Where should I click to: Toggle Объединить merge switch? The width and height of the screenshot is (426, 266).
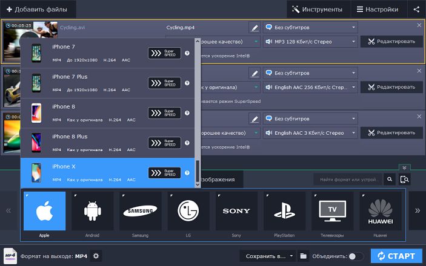[356, 256]
